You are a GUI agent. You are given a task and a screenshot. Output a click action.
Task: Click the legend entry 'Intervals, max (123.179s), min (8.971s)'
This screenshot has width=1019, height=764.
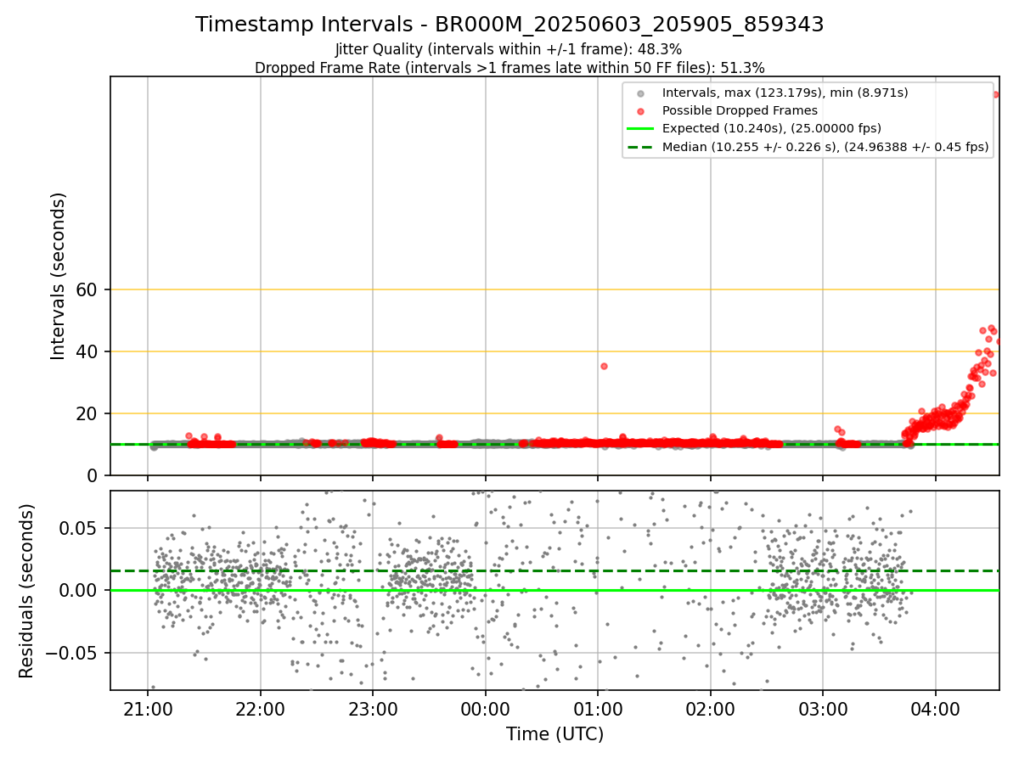tap(785, 93)
